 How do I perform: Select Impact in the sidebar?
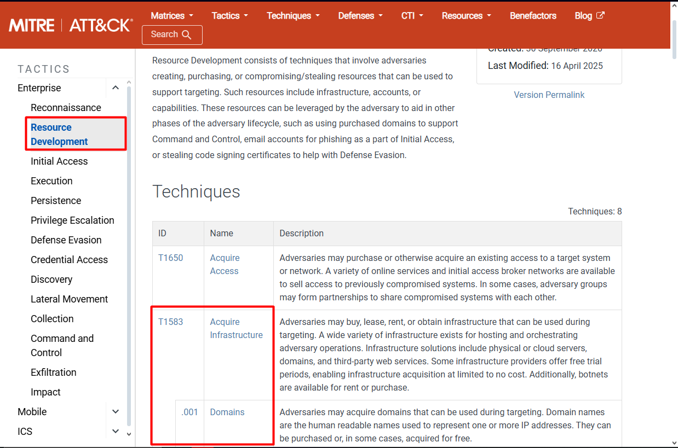coord(45,392)
